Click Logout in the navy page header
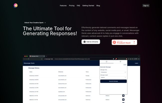This screenshot has height=103, width=162. coord(136,63)
